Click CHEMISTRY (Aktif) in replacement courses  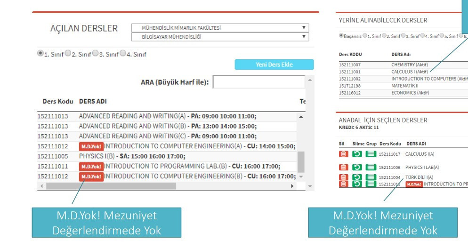(409, 65)
